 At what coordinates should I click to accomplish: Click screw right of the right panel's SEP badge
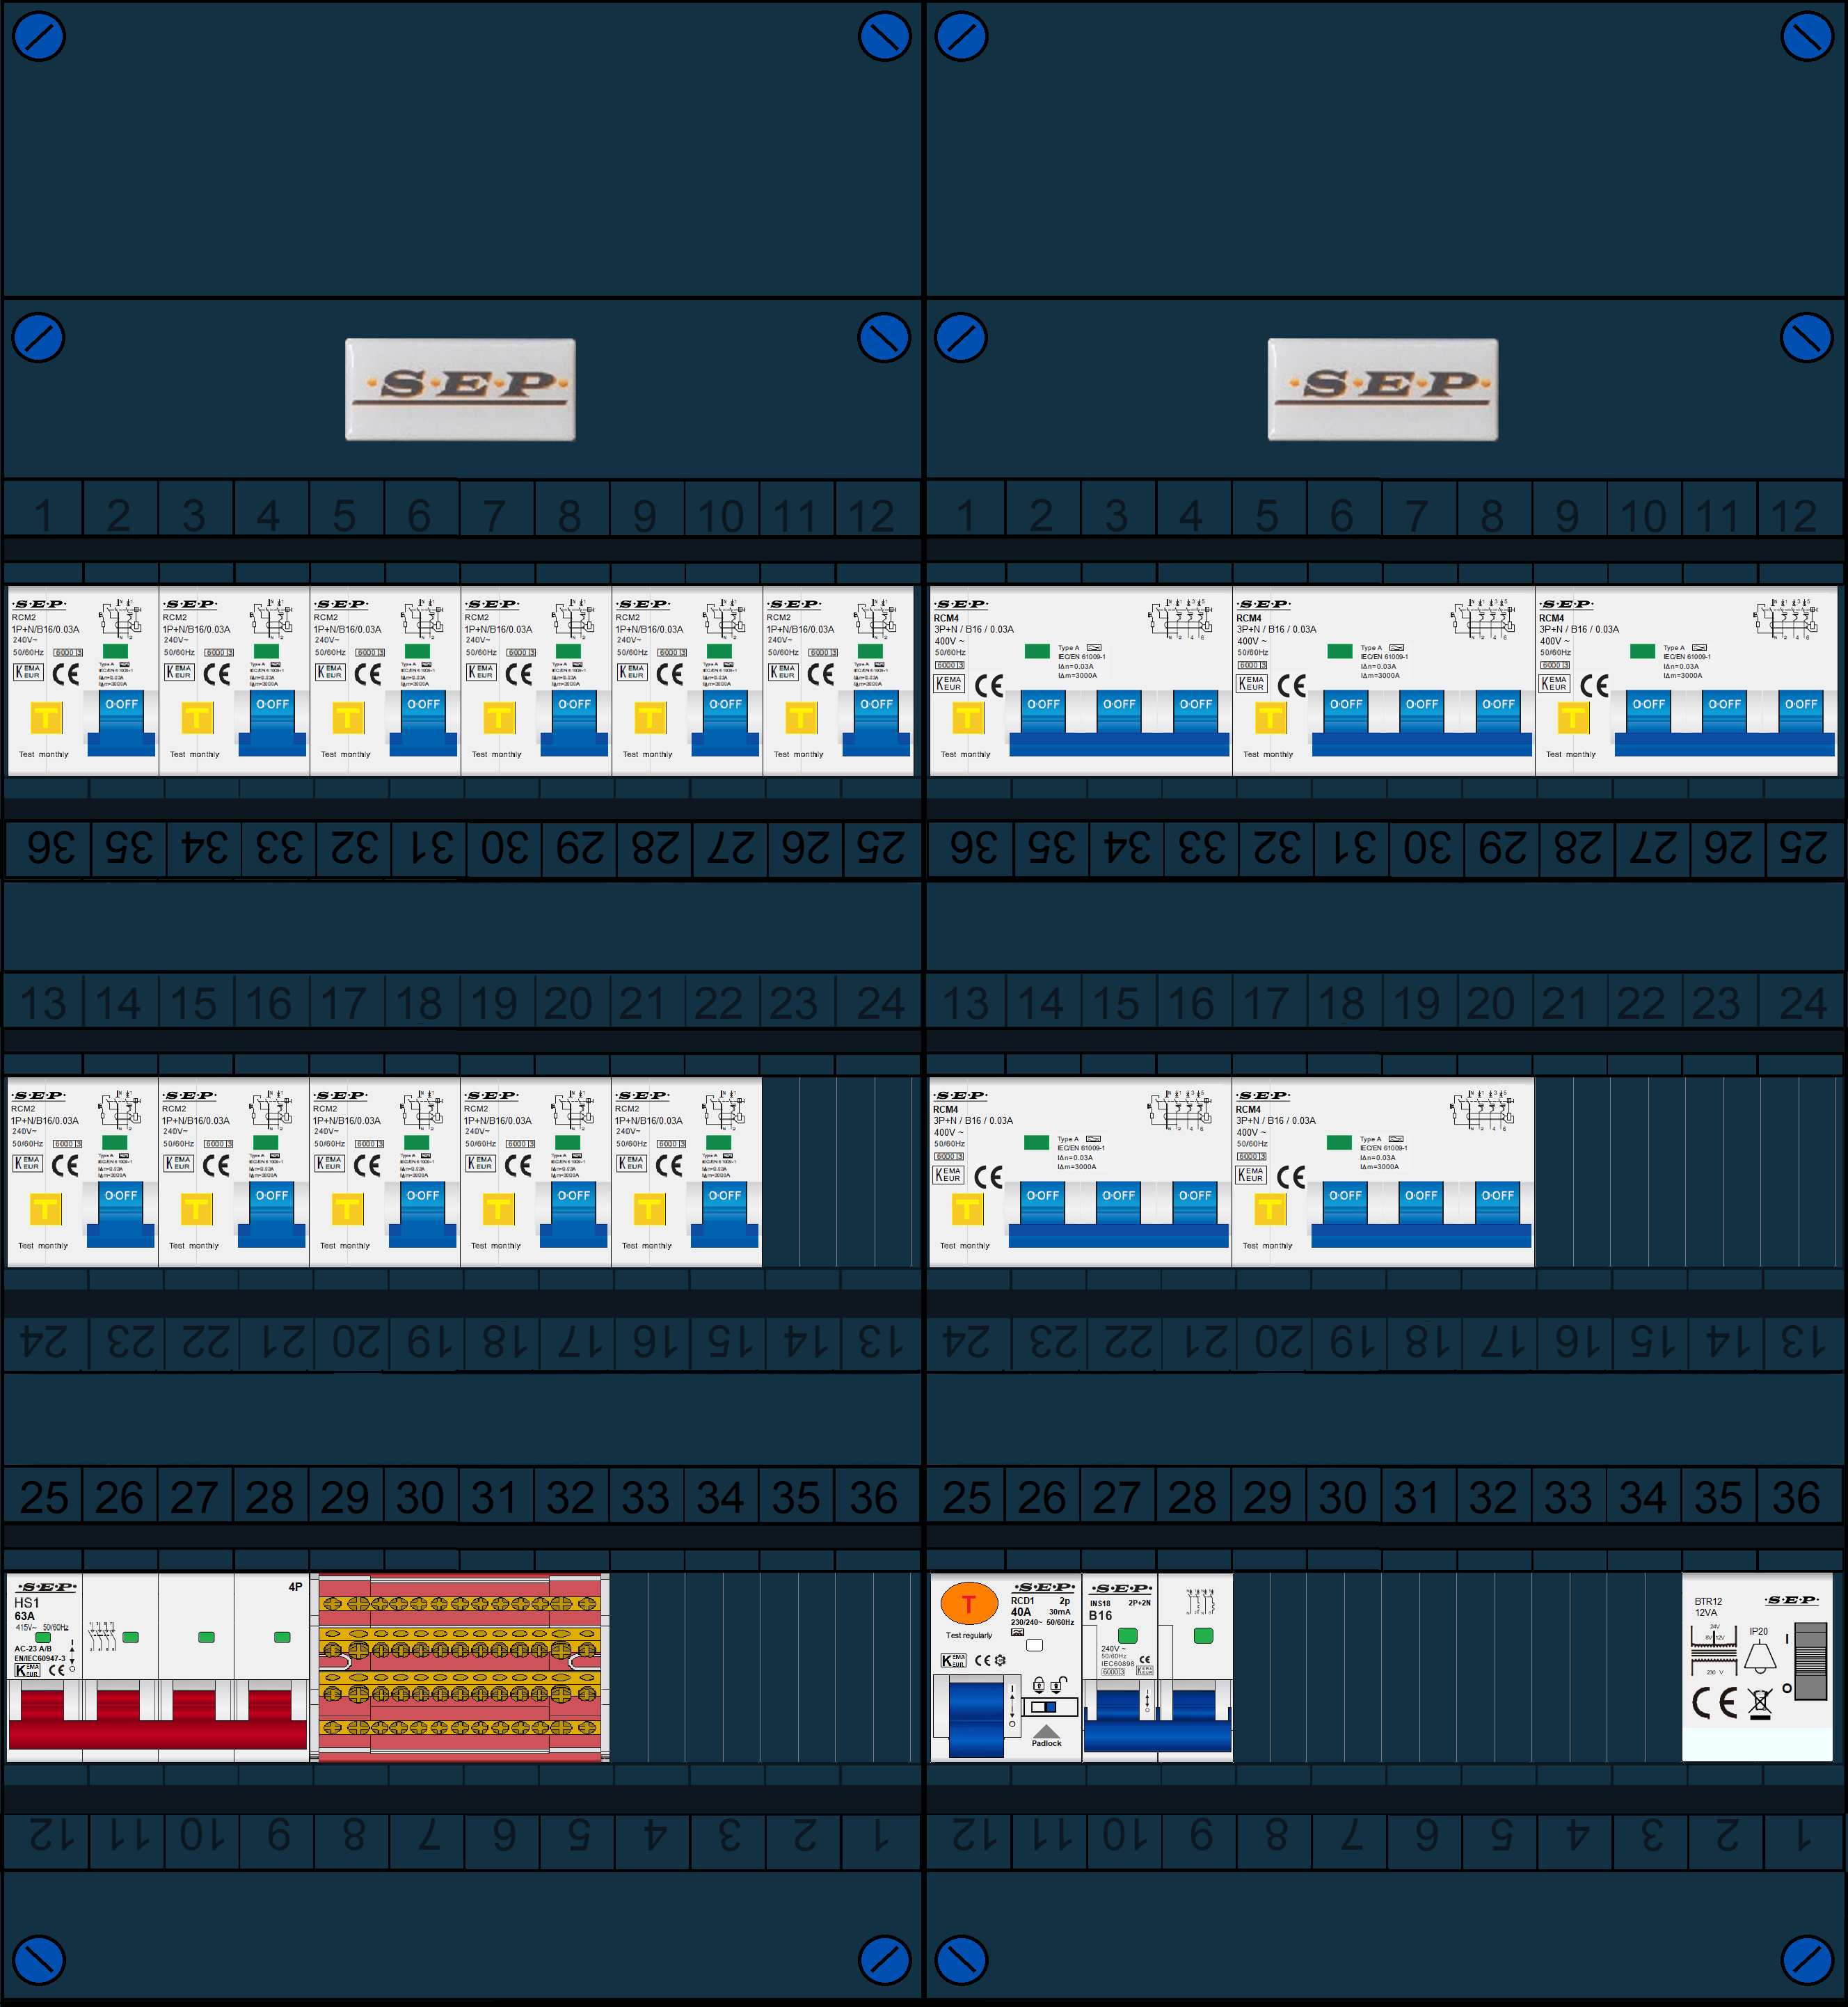point(1807,338)
